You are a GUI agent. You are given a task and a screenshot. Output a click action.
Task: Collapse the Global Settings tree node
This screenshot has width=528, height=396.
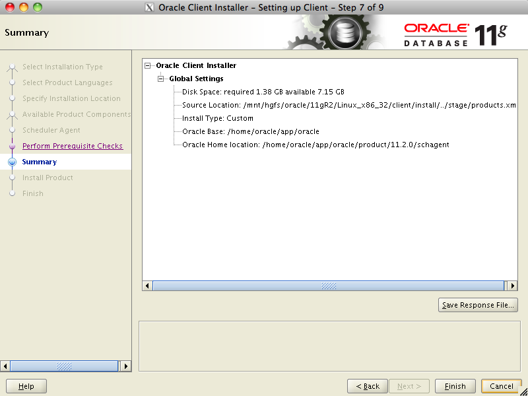(x=160, y=79)
